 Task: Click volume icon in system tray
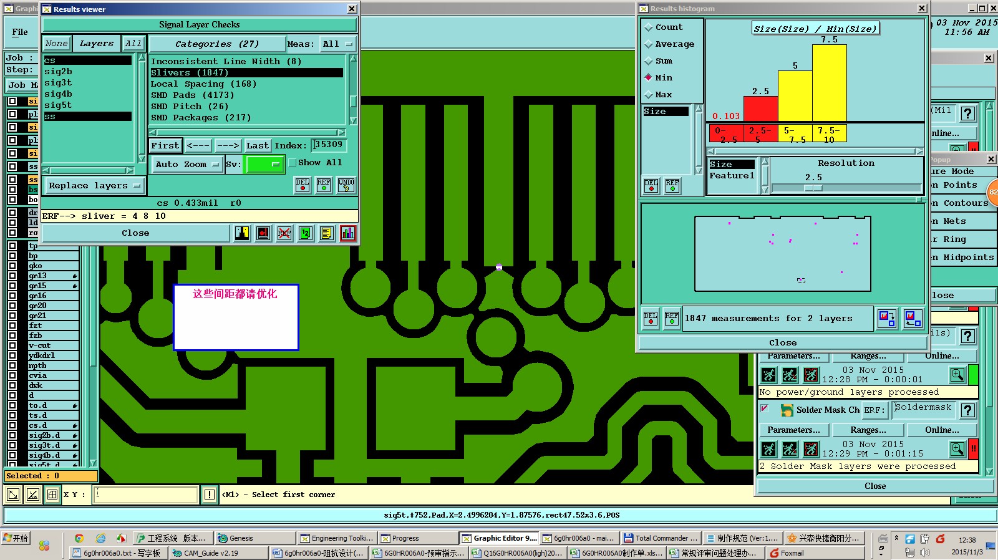click(925, 553)
